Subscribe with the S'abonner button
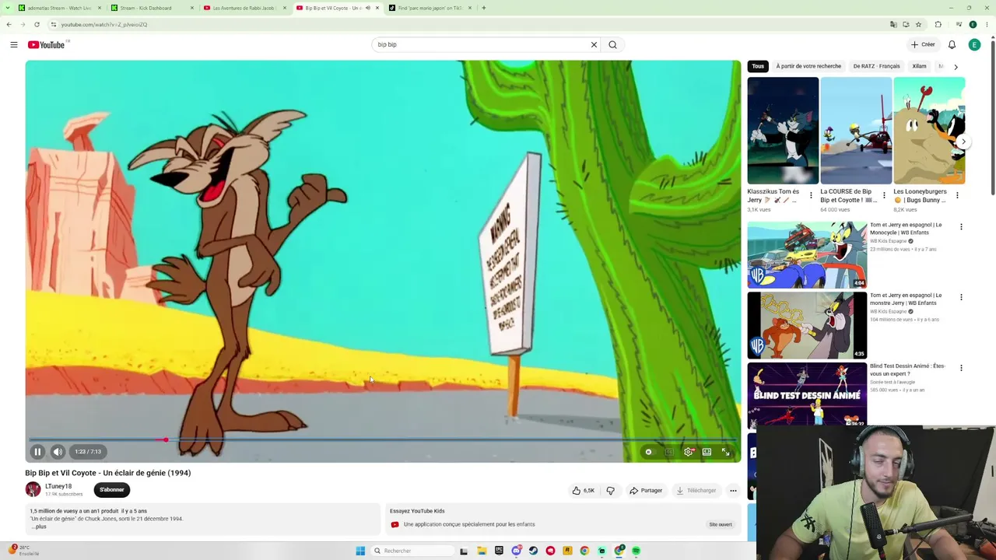Screen dimensions: 996x560 click(111, 490)
